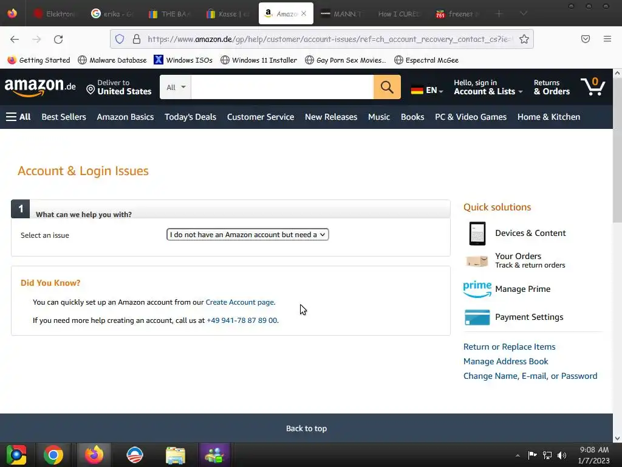Click the prime logo for Manage Prime
Viewport: 622px width, 467px height.
477,289
